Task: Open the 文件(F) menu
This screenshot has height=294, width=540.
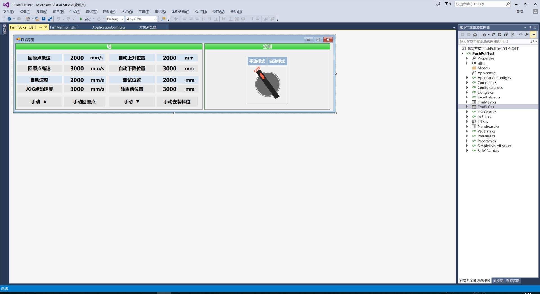Action: point(8,12)
